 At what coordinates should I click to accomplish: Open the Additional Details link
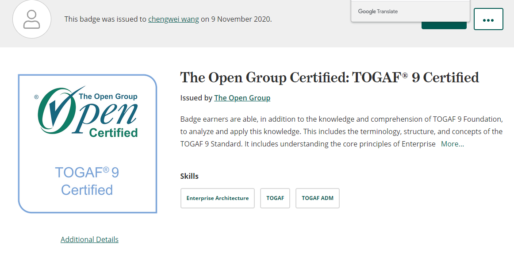point(89,239)
